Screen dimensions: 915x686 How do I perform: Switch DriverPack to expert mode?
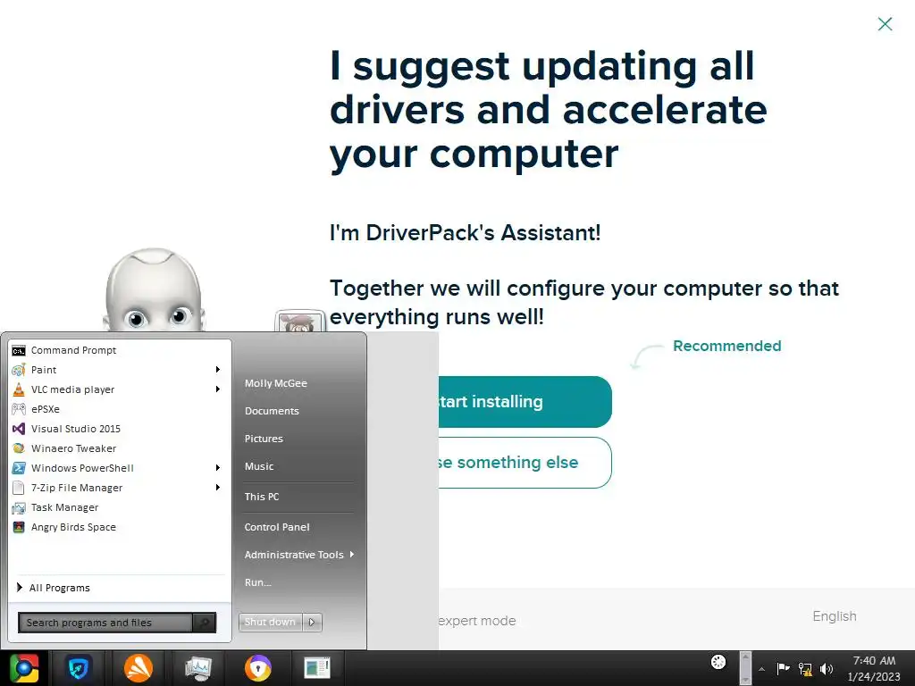(477, 621)
